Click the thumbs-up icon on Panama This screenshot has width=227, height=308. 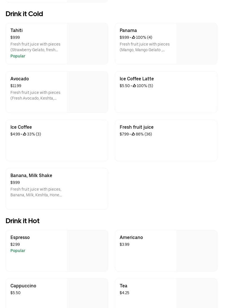tap(134, 37)
